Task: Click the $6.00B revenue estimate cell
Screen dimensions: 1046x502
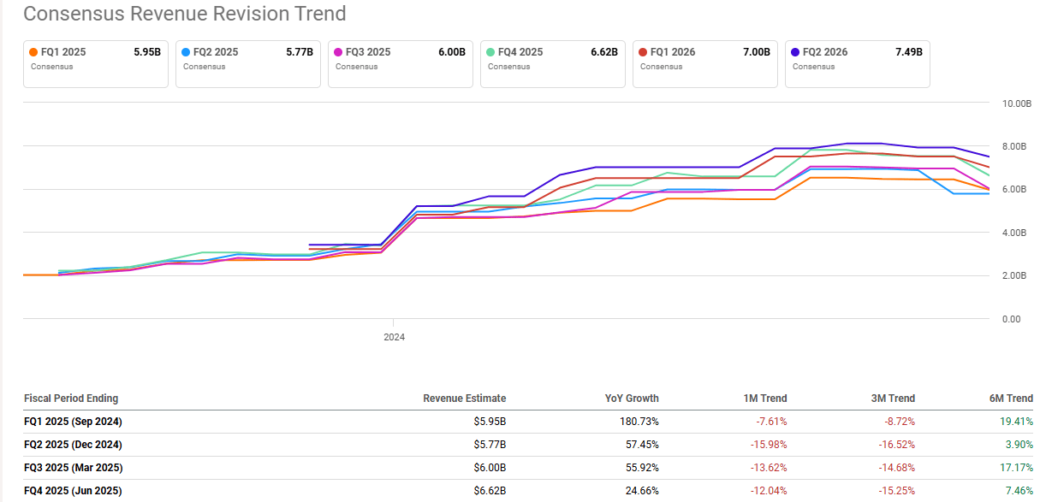Action: click(x=488, y=468)
